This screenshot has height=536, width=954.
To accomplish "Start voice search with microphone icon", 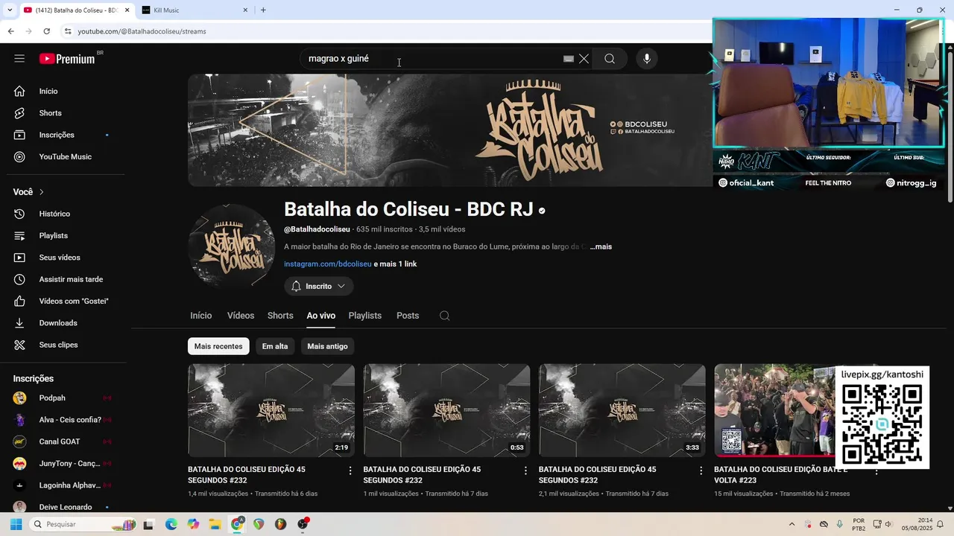I will click(x=647, y=59).
